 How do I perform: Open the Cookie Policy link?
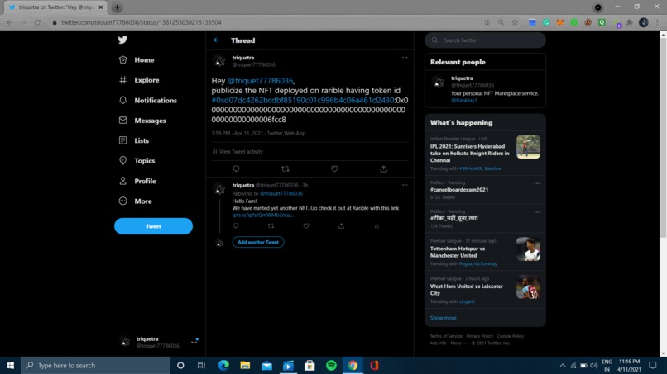tap(511, 336)
